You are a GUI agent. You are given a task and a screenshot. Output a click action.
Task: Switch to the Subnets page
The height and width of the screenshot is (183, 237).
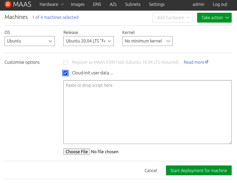pyautogui.click(x=133, y=5)
